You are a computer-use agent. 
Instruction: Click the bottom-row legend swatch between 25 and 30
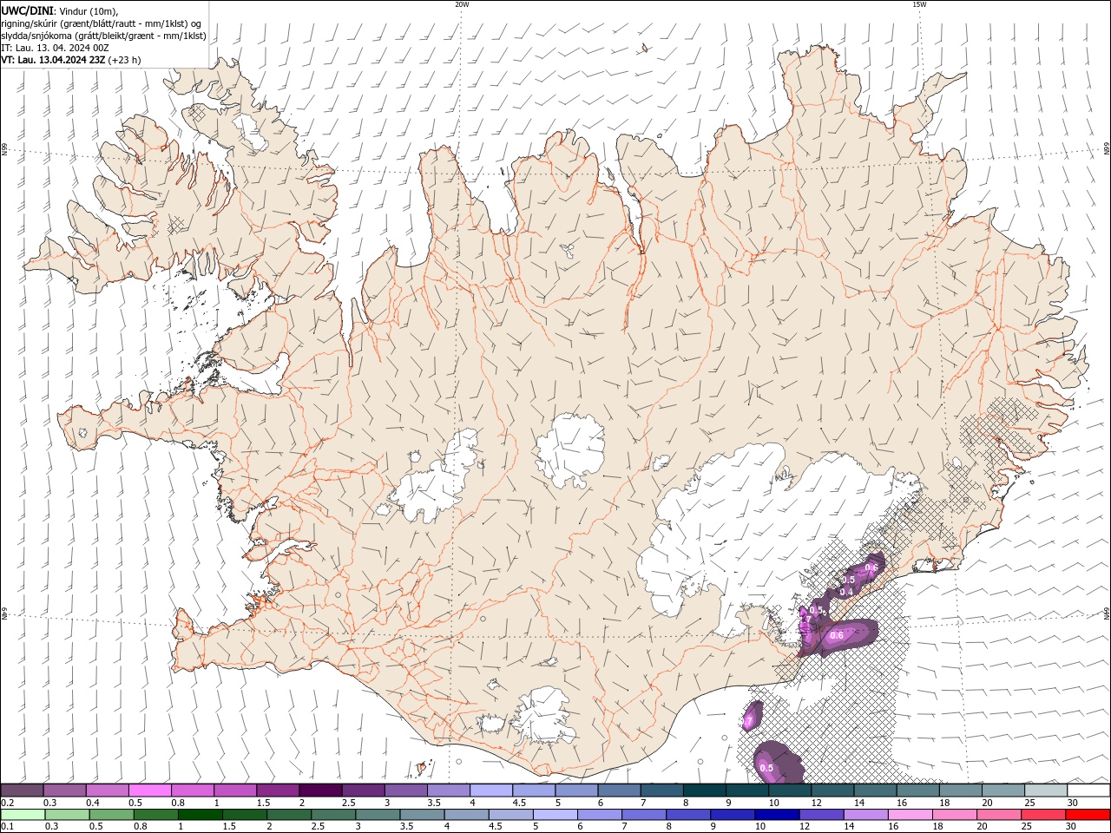1042,815
